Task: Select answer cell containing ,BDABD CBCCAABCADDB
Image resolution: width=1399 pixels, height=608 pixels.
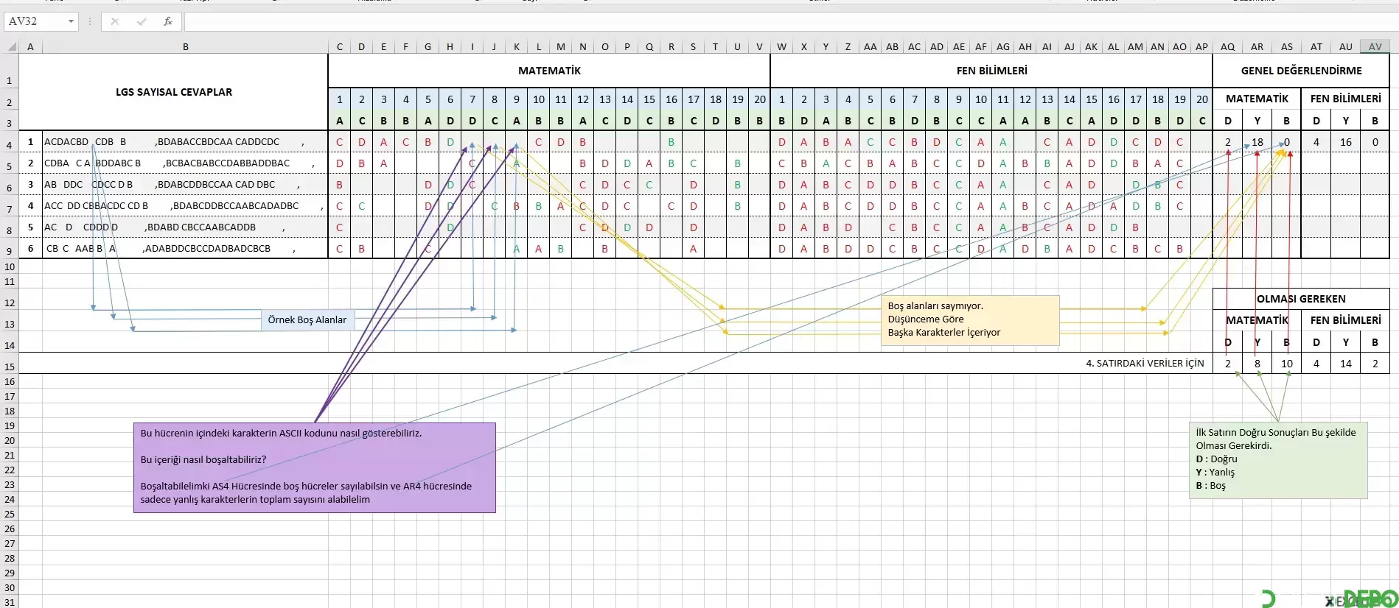Action: coord(185,227)
